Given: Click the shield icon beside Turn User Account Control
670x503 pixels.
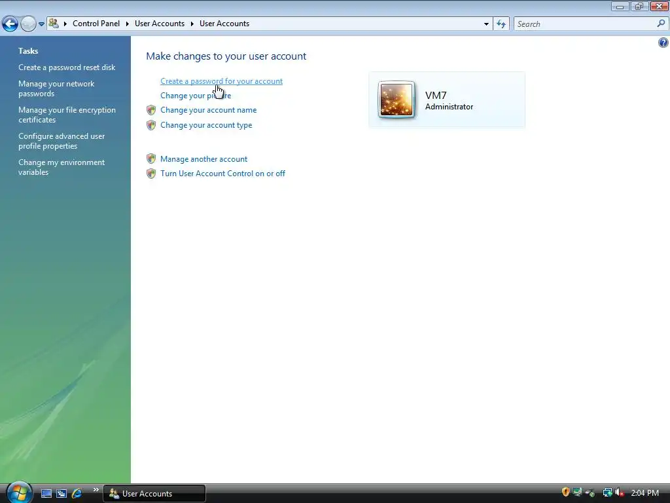Looking at the screenshot, I should [x=151, y=173].
